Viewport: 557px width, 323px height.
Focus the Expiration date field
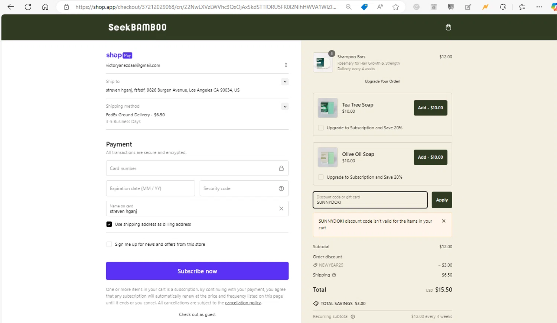coord(150,188)
